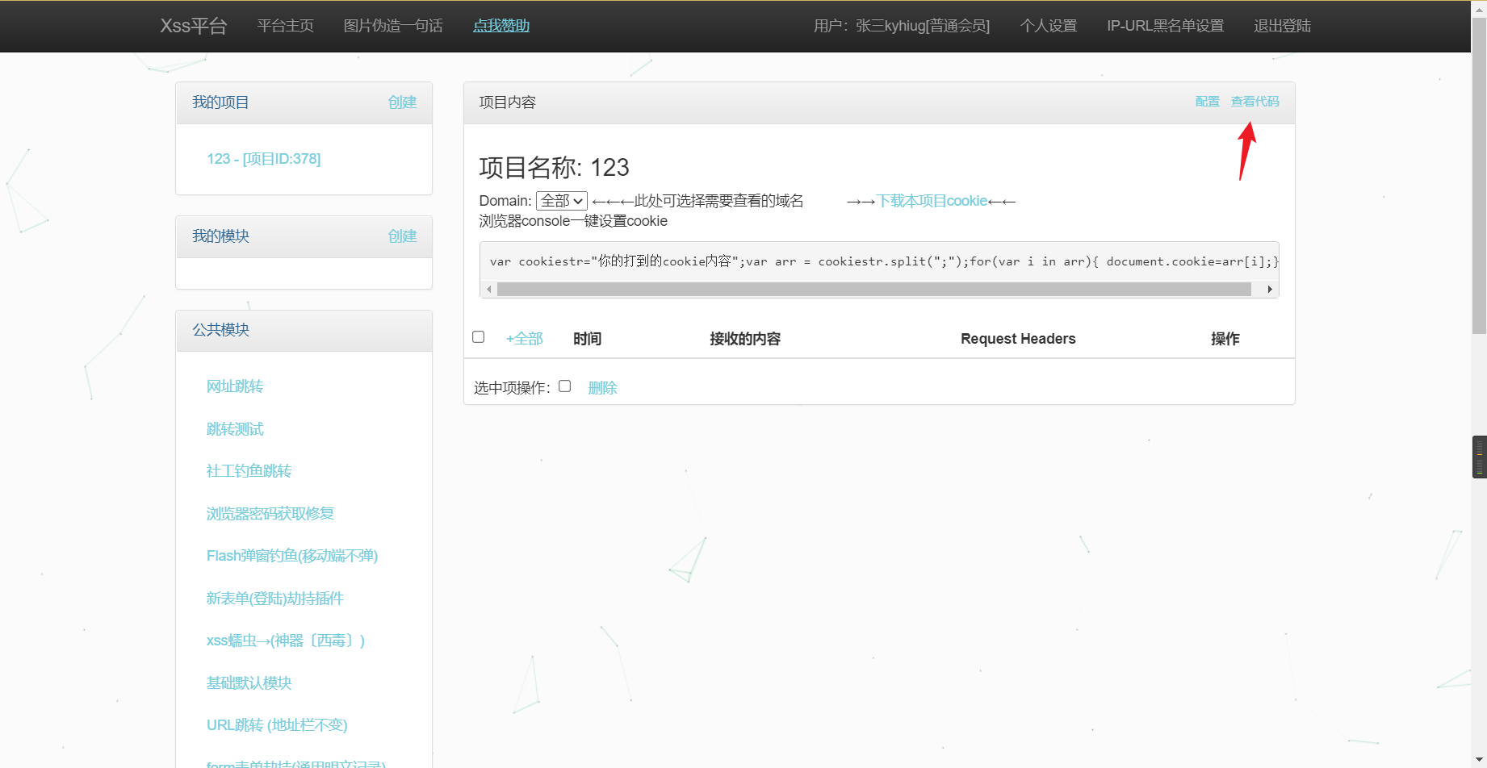Click 创建 next to 我的模块
This screenshot has height=768, width=1487.
coord(402,236)
